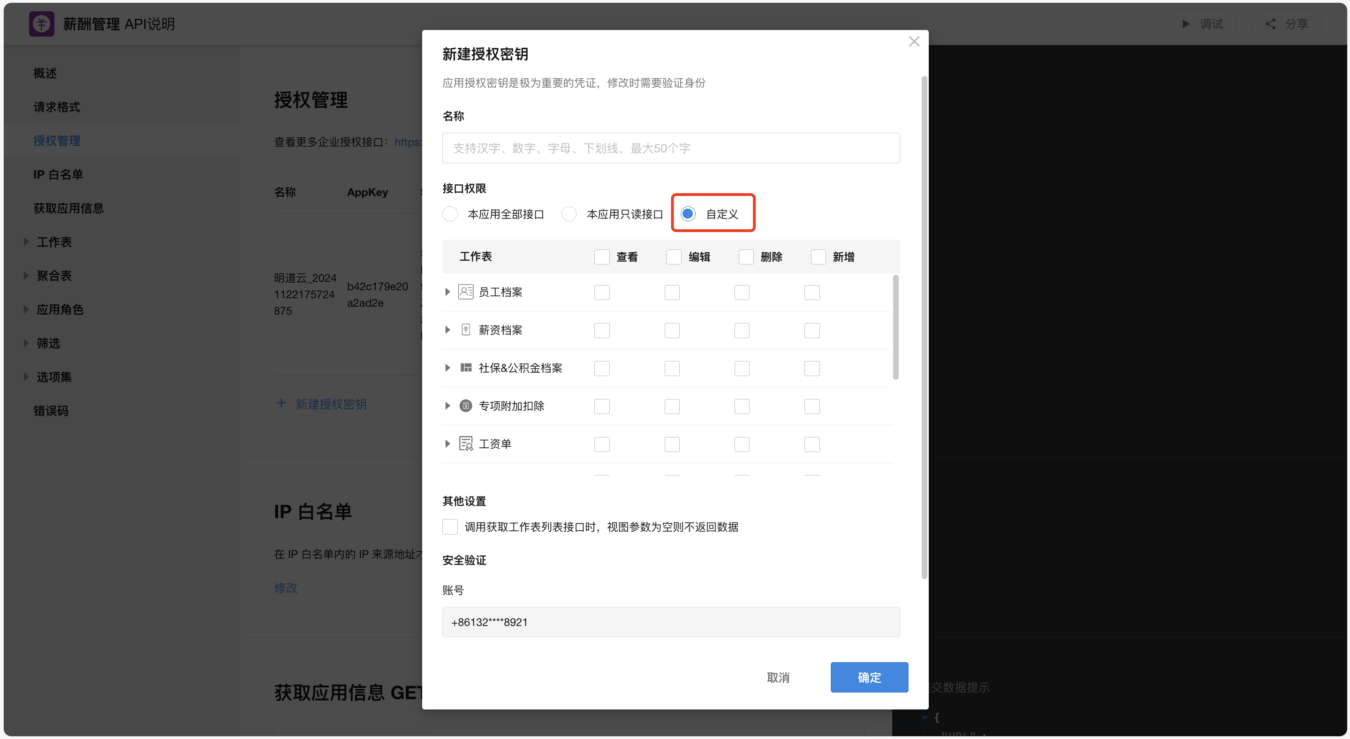
Task: Enable 删除 permission for 工资单
Action: click(x=742, y=444)
